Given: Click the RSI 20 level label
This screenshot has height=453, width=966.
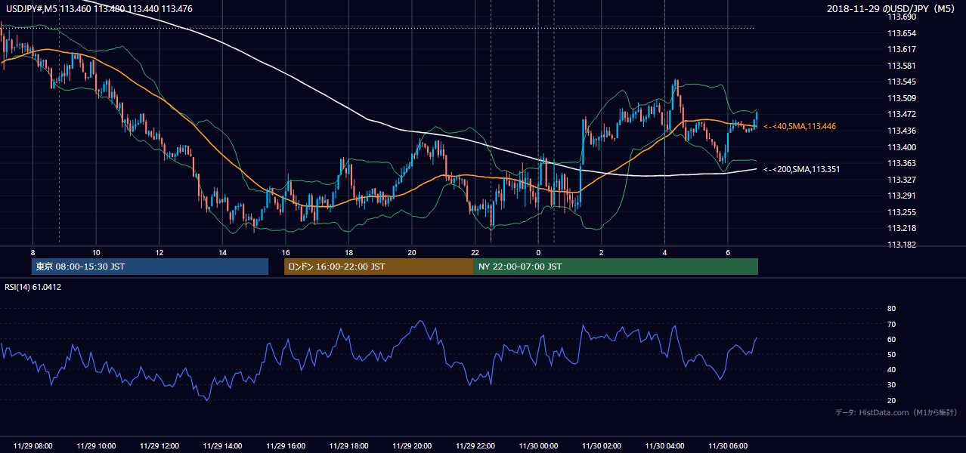Looking at the screenshot, I should pos(891,400).
